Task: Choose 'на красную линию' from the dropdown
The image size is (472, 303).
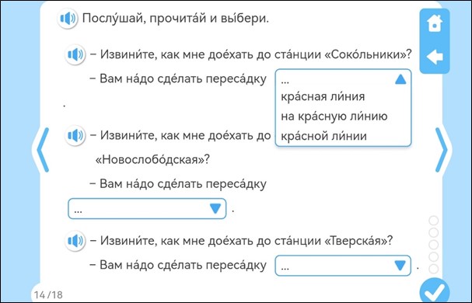Action: 334,116
